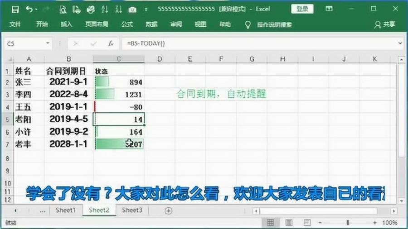The width and height of the screenshot is (408, 229).
Task: Open Print Preview icon in quick access toolbar
Action: point(63,10)
